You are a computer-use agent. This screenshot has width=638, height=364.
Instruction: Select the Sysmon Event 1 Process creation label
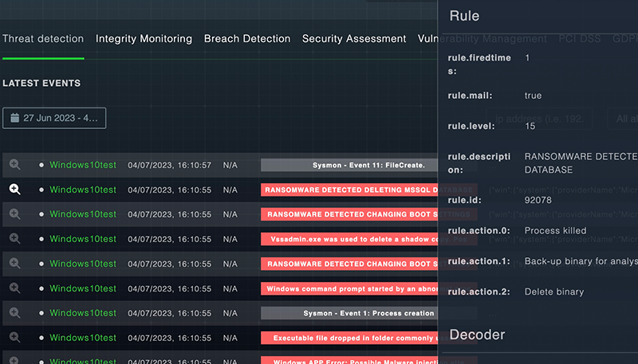tap(349, 313)
